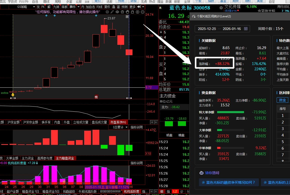
Task: Open the toolbox briefcase icon above chart
Action: 122,12
